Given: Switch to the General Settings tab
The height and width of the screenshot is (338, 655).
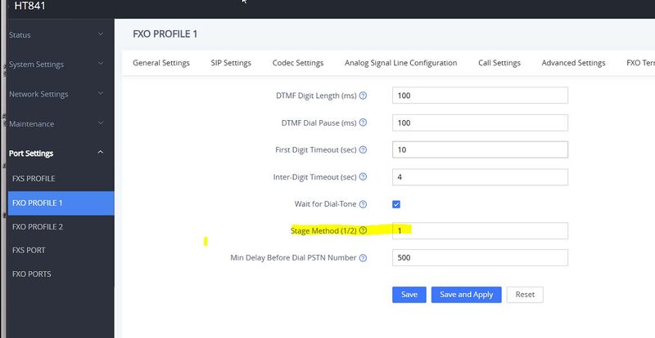Looking at the screenshot, I should point(161,63).
